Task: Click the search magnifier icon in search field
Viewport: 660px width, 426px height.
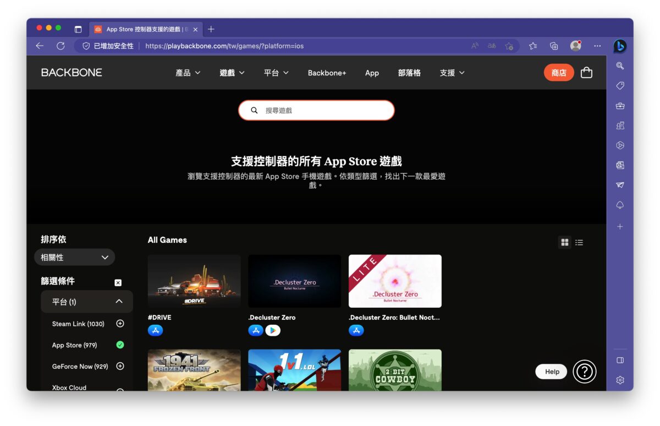Action: click(x=254, y=110)
